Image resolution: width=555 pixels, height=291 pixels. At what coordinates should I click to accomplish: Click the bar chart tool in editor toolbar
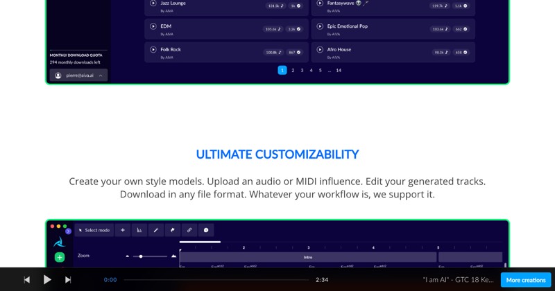tap(139, 230)
